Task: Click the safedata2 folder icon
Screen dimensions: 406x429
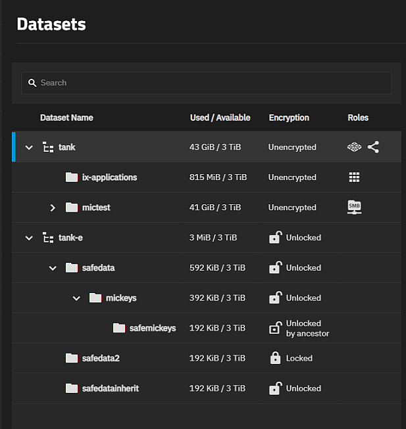Action: tap(72, 357)
